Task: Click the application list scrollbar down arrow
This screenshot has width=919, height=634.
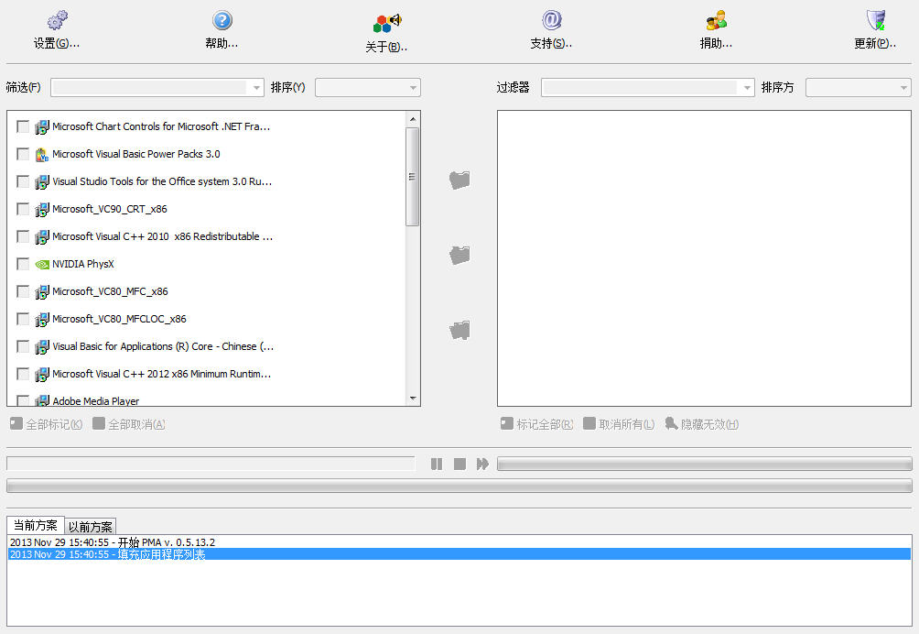Action: (413, 399)
